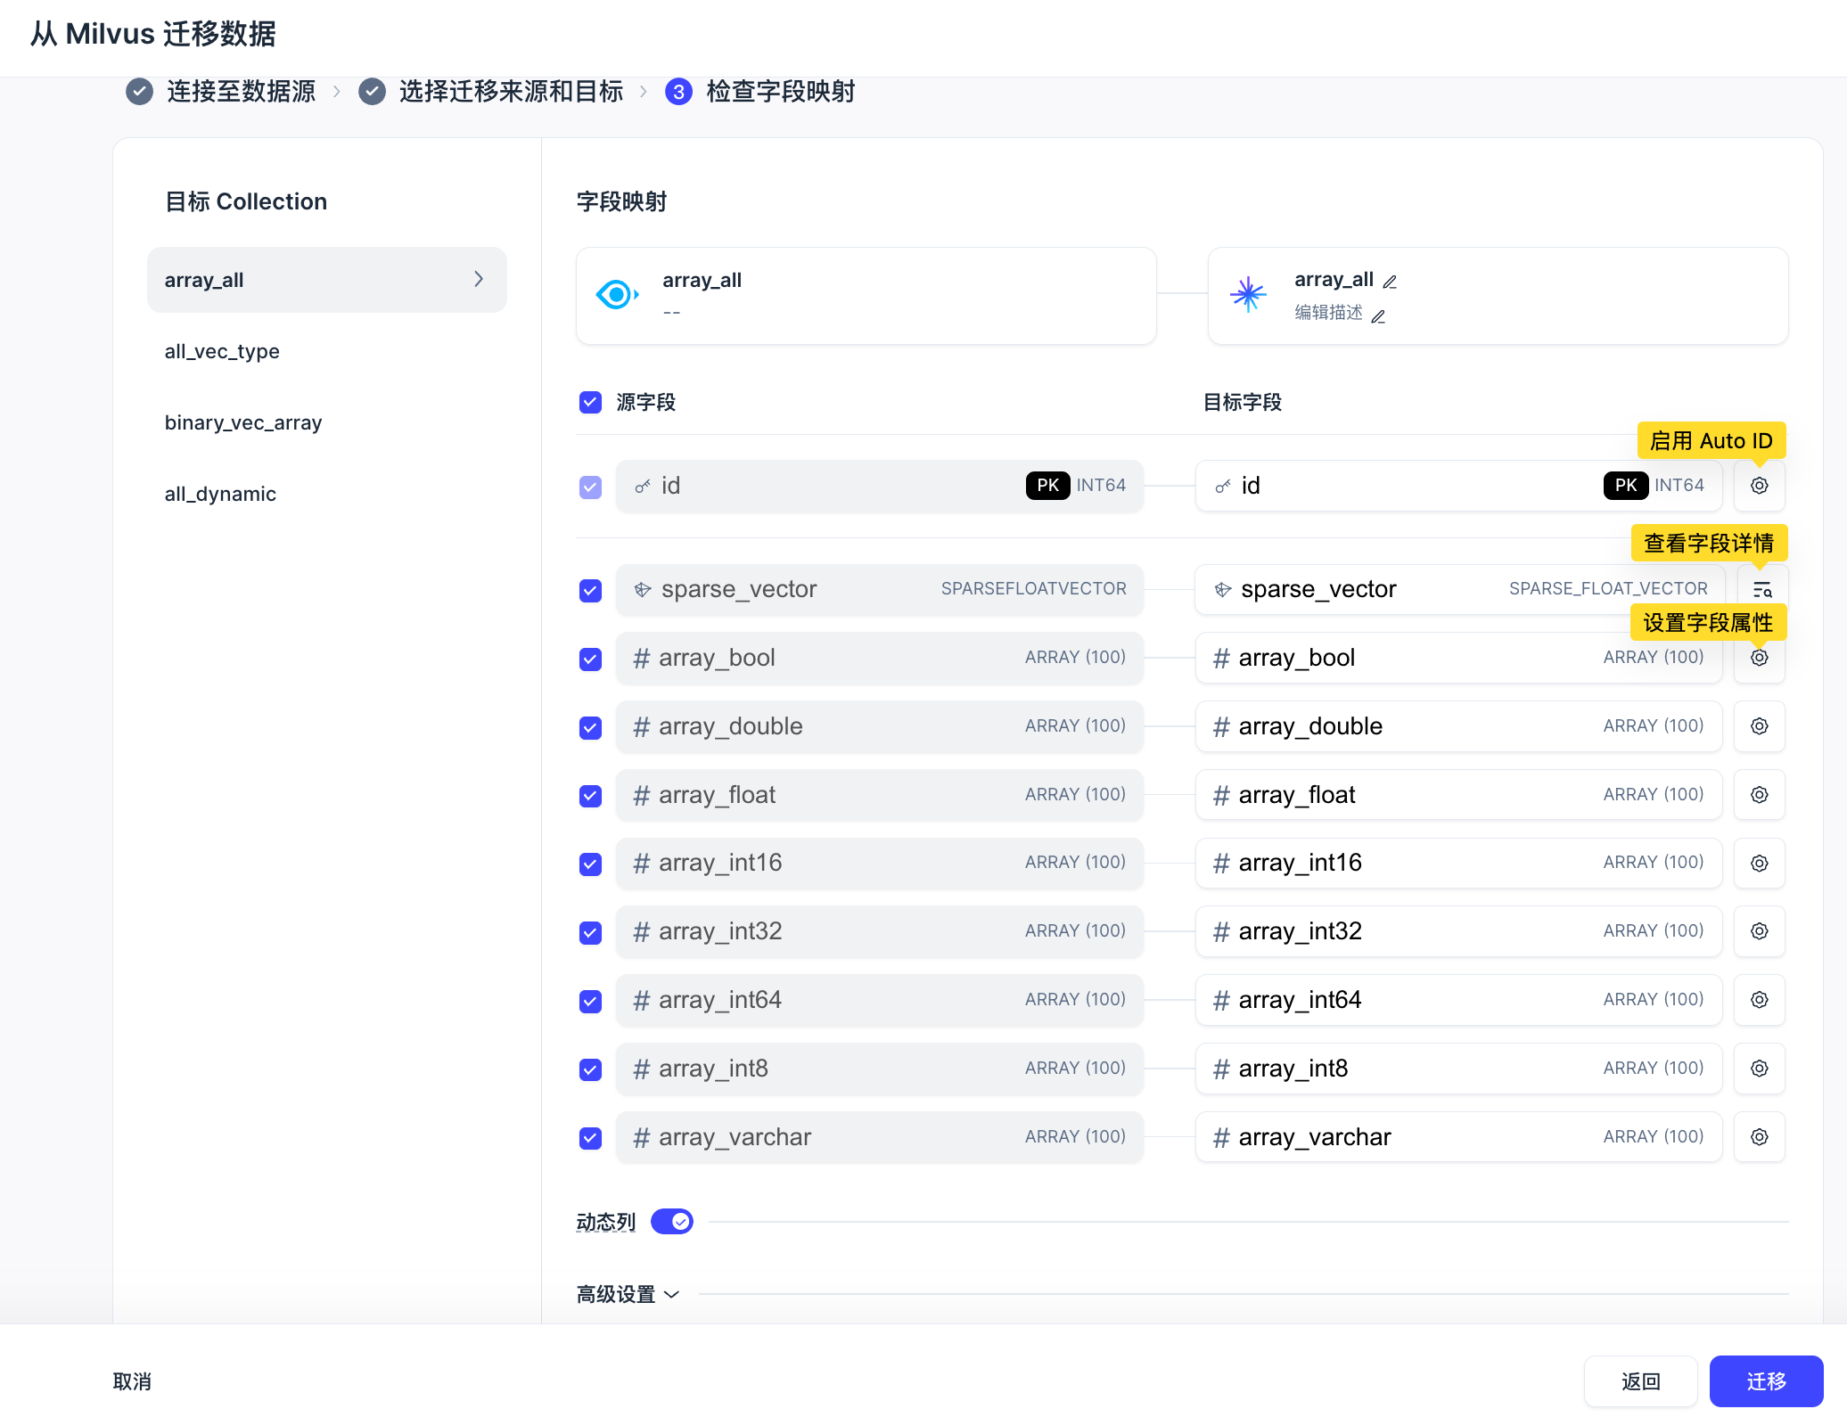The image size is (1847, 1417).
Task: Open settings gear for array_double field
Action: [1759, 726]
